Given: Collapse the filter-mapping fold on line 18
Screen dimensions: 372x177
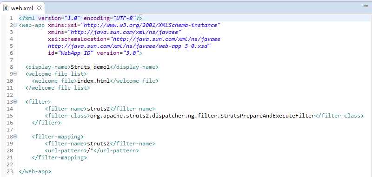Looking at the screenshot, I should tap(15, 137).
